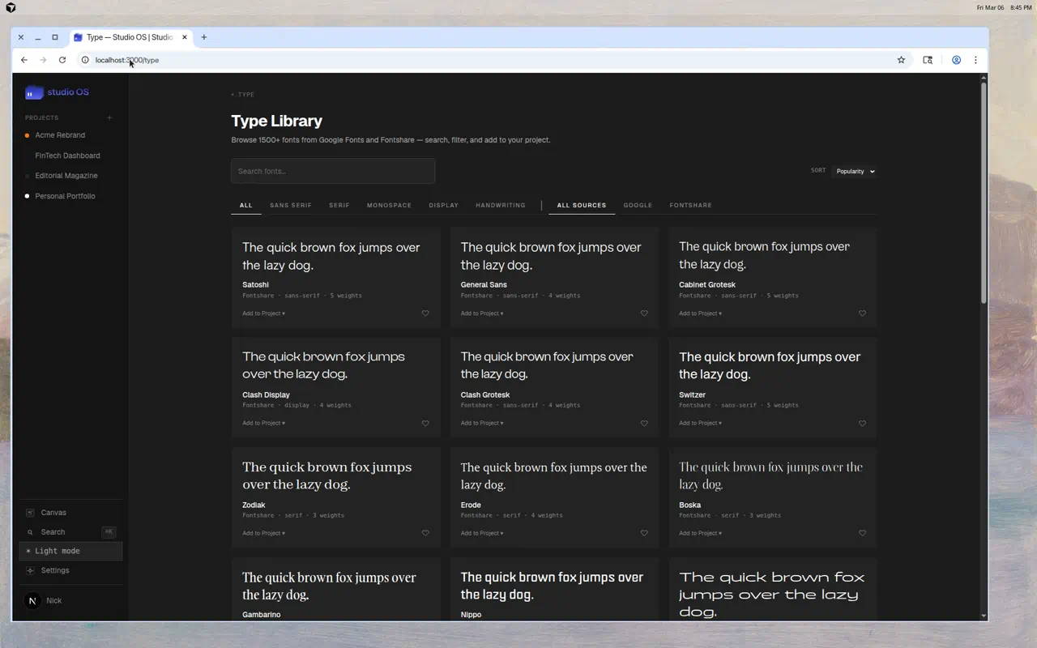Switch to the SERIF filter tab

point(339,205)
